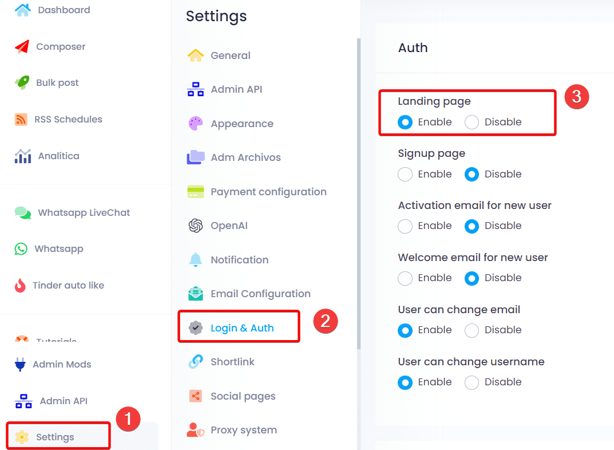Click the Tinder auto like flame icon
The height and width of the screenshot is (450, 614).
click(x=21, y=285)
